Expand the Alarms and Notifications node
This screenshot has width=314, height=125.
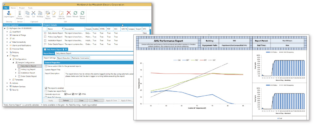pos(8,46)
